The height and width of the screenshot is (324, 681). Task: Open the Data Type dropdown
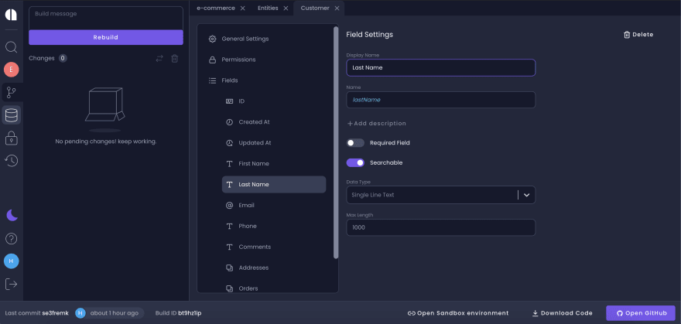point(441,195)
